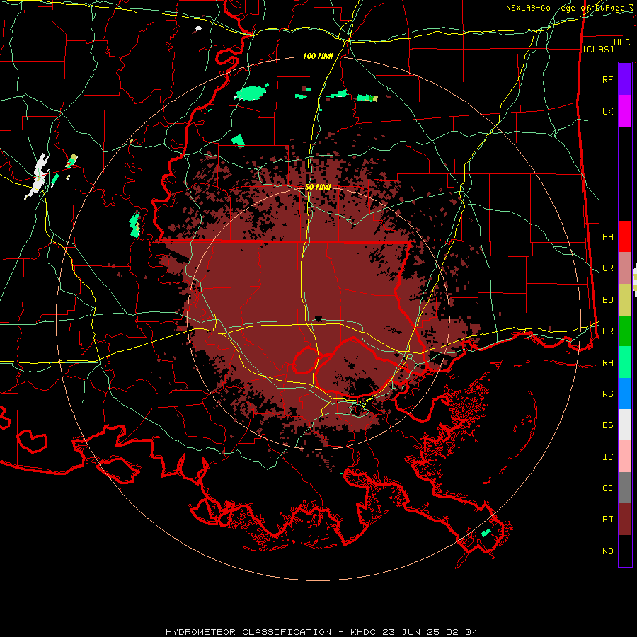Click the "BI" legend label
This screenshot has width=637, height=637.
[x=608, y=520]
